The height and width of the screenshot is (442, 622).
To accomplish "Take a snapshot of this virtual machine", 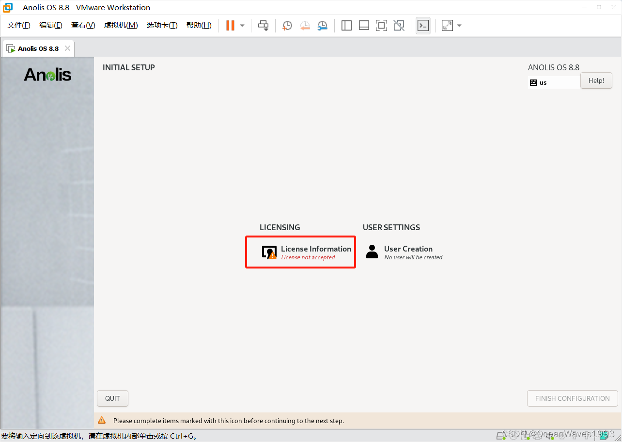I will pyautogui.click(x=287, y=25).
